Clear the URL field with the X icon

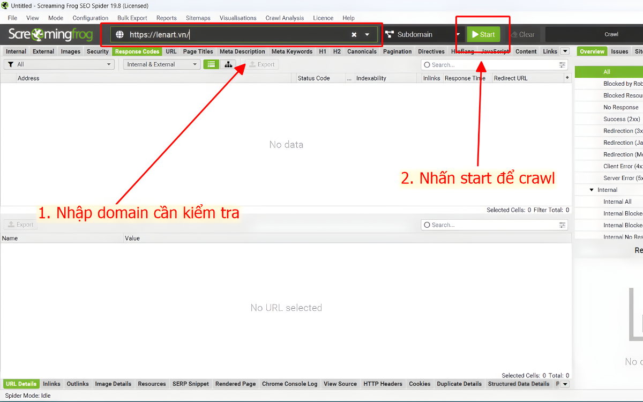click(353, 34)
